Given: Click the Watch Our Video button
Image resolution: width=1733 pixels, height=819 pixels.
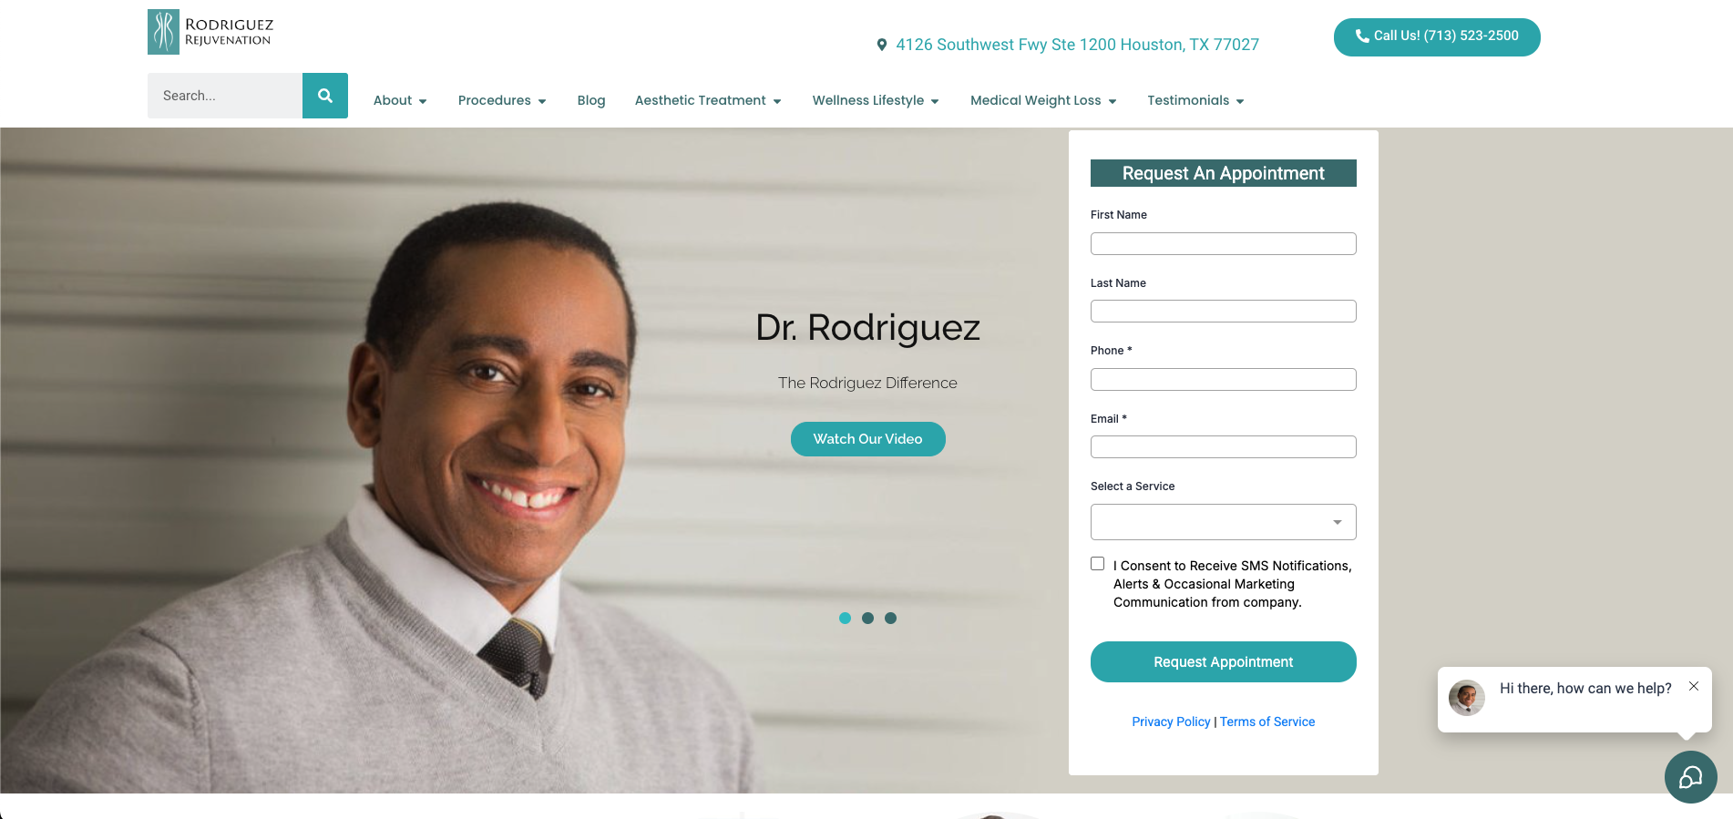Looking at the screenshot, I should click(867, 439).
